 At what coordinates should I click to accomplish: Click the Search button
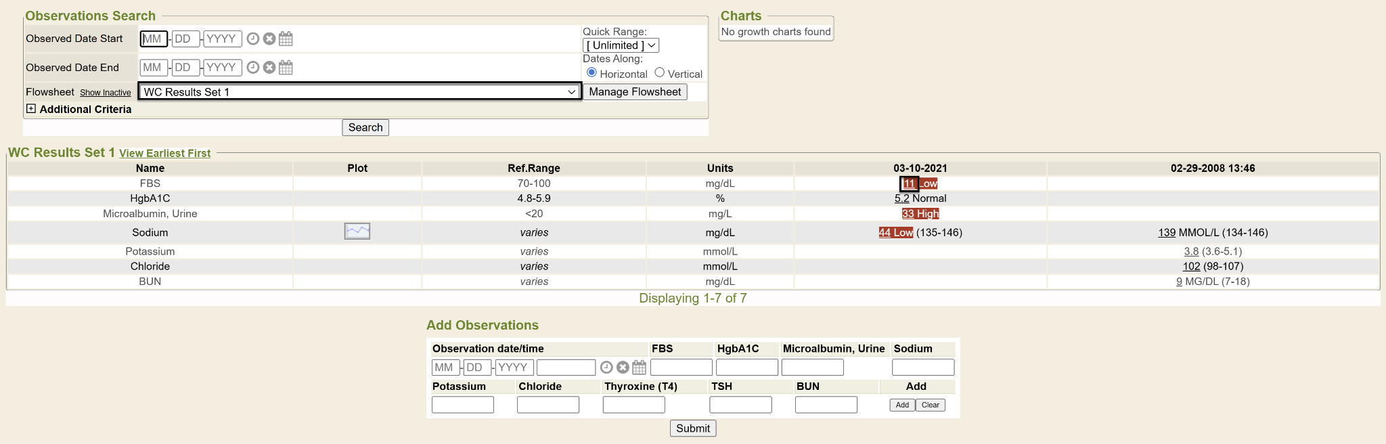[365, 127]
